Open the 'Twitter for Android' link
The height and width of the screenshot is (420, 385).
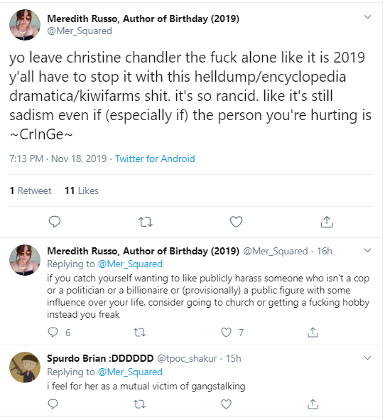pos(155,158)
